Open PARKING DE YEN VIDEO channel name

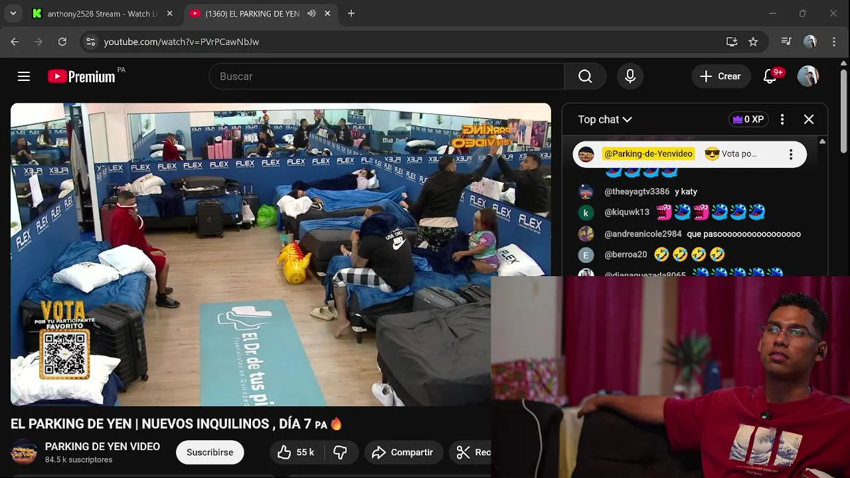click(x=102, y=447)
